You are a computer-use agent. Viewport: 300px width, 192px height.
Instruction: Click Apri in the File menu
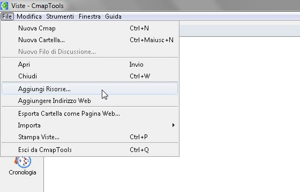pos(90,65)
